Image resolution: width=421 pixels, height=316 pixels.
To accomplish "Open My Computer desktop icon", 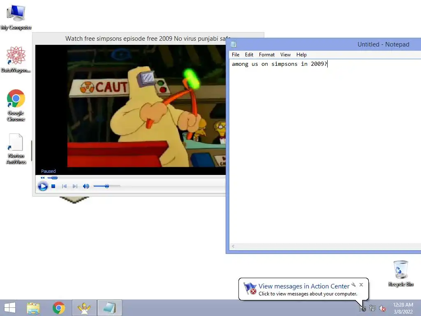I will coord(16,17).
